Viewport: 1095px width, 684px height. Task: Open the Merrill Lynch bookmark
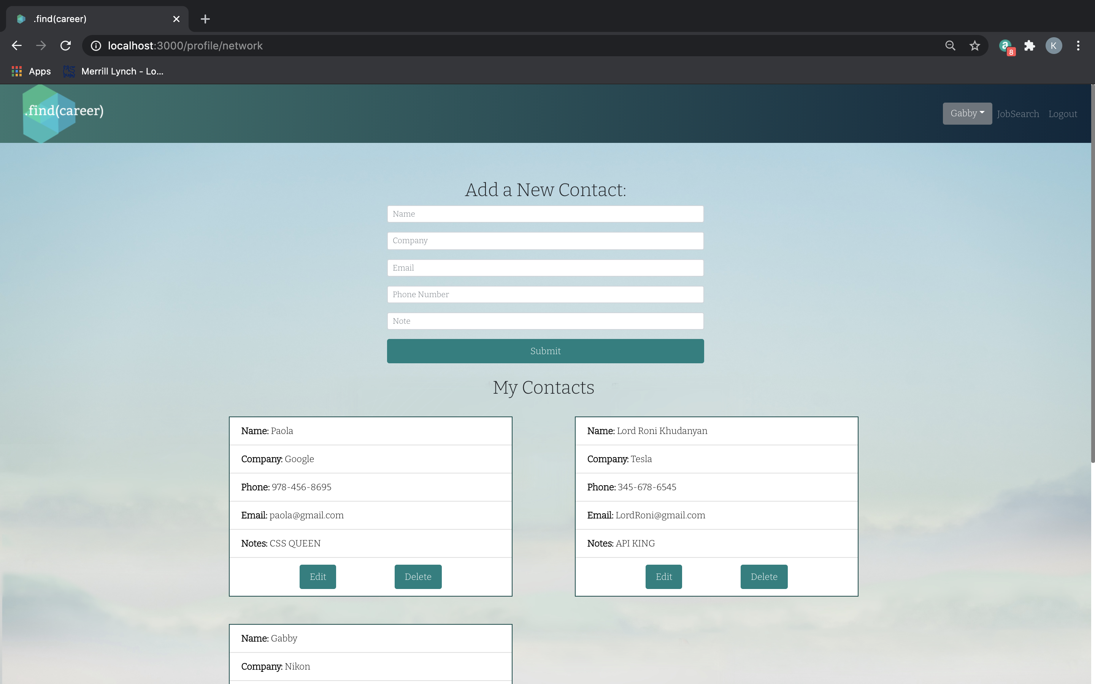click(x=114, y=71)
